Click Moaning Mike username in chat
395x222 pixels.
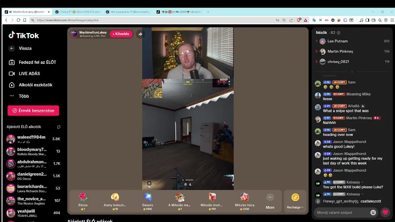coord(358,94)
